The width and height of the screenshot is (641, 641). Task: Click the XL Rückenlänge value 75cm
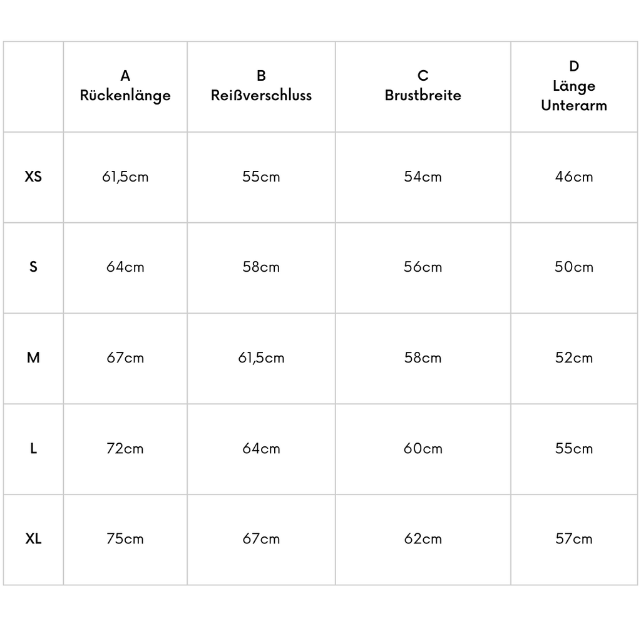(125, 539)
